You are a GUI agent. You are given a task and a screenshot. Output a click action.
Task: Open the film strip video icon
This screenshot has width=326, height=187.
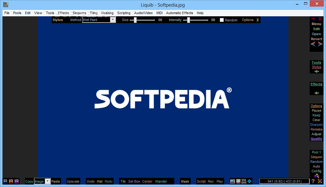[x=233, y=181]
